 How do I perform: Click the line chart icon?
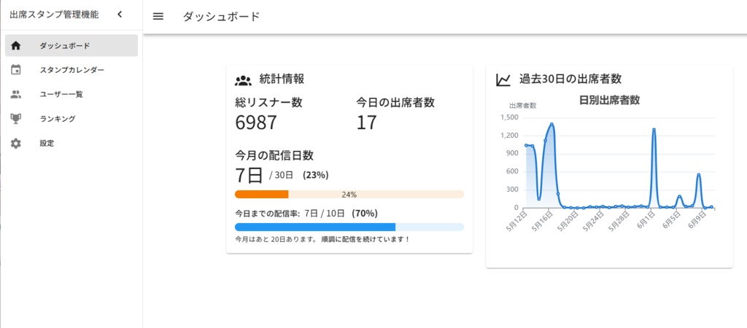point(503,79)
